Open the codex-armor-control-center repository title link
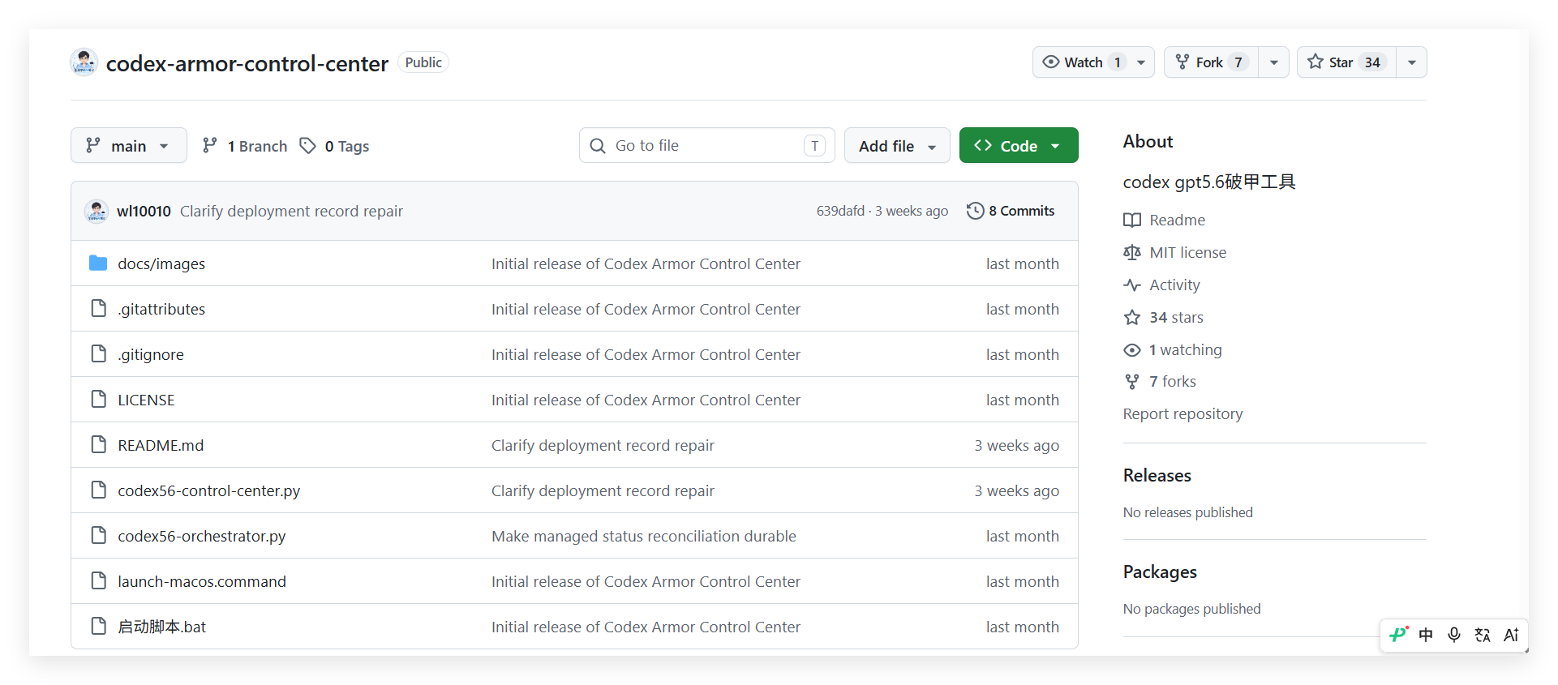This screenshot has width=1558, height=685. [x=247, y=63]
